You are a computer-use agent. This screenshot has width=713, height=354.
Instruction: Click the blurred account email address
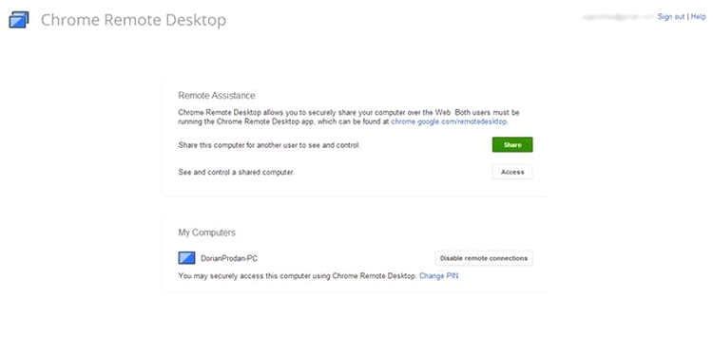coord(618,17)
